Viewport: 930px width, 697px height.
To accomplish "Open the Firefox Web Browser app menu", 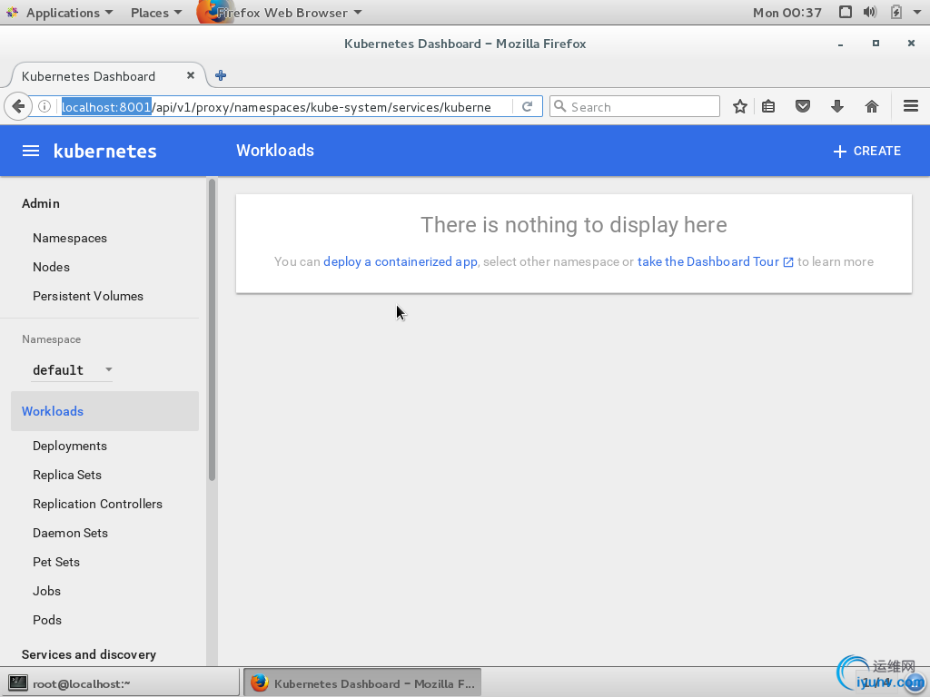I will click(280, 13).
